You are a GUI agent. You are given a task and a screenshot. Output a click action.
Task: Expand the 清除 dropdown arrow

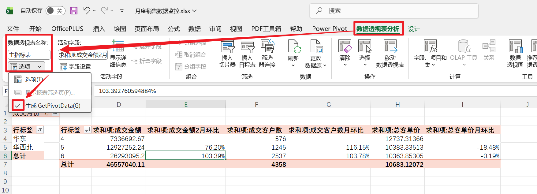coord(345,65)
